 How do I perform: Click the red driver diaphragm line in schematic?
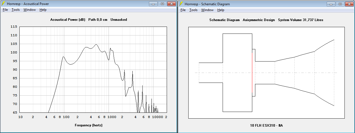pos(252,73)
